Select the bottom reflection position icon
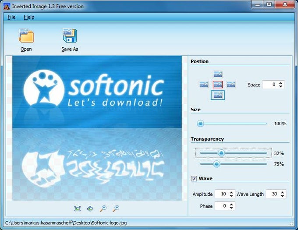Screen dimensions: 298x230 coord(218,95)
